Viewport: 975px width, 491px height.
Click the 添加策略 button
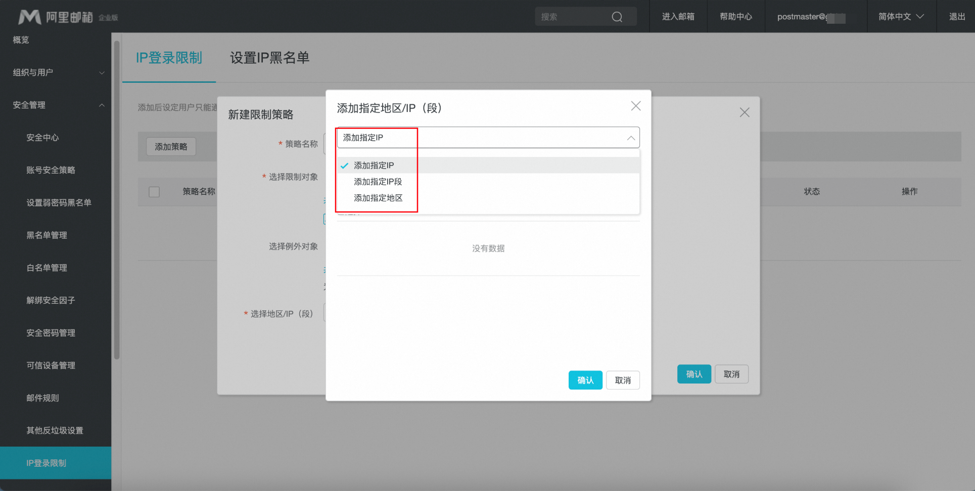(x=171, y=147)
